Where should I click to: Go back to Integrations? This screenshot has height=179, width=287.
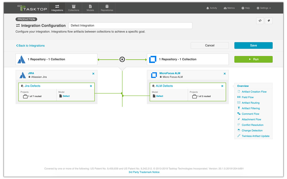click(30, 46)
